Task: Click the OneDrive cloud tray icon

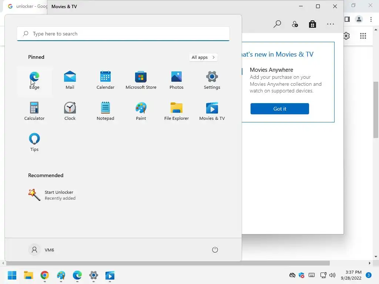Action: (x=292, y=275)
